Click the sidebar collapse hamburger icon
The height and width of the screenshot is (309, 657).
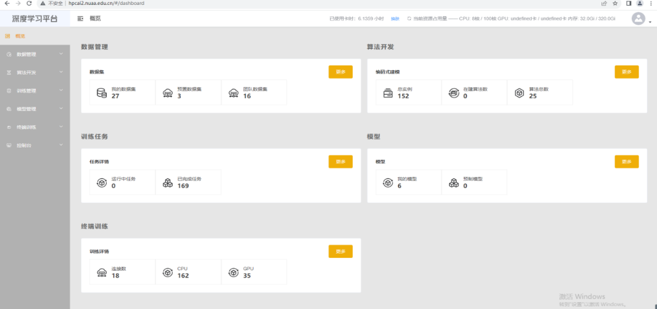coord(80,19)
